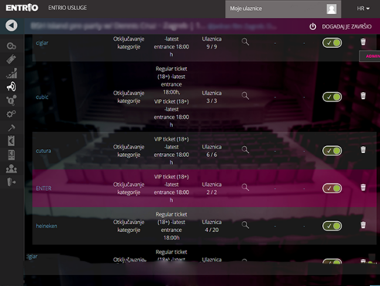Disable the cutura code toggle
Image resolution: width=380 pixels, height=286 pixels.
(x=332, y=151)
